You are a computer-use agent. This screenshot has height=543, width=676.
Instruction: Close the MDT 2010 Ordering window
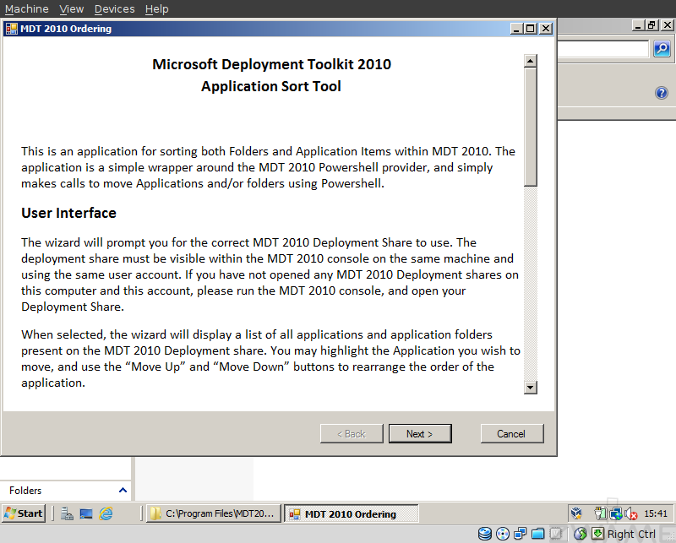546,29
